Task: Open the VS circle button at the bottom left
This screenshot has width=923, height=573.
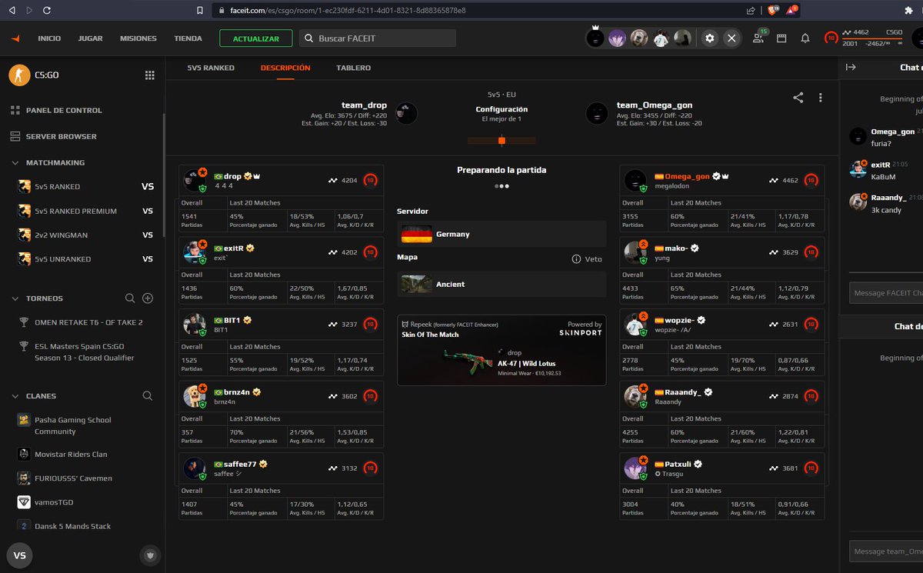Action: tap(19, 555)
